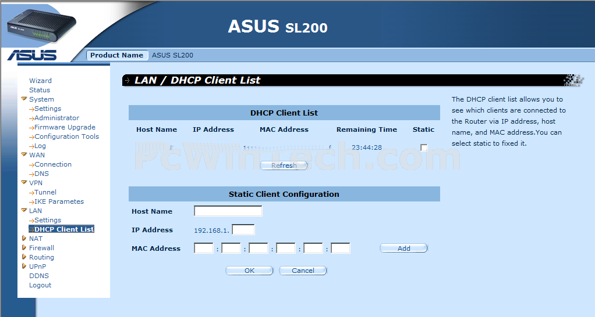The height and width of the screenshot is (317, 595).
Task: Click the Routing menu label
Action: click(x=42, y=257)
